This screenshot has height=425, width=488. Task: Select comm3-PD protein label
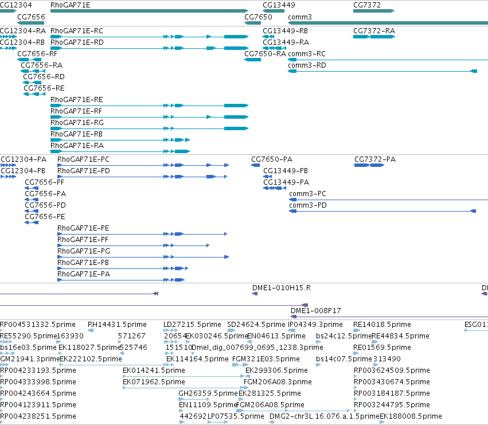308,205
